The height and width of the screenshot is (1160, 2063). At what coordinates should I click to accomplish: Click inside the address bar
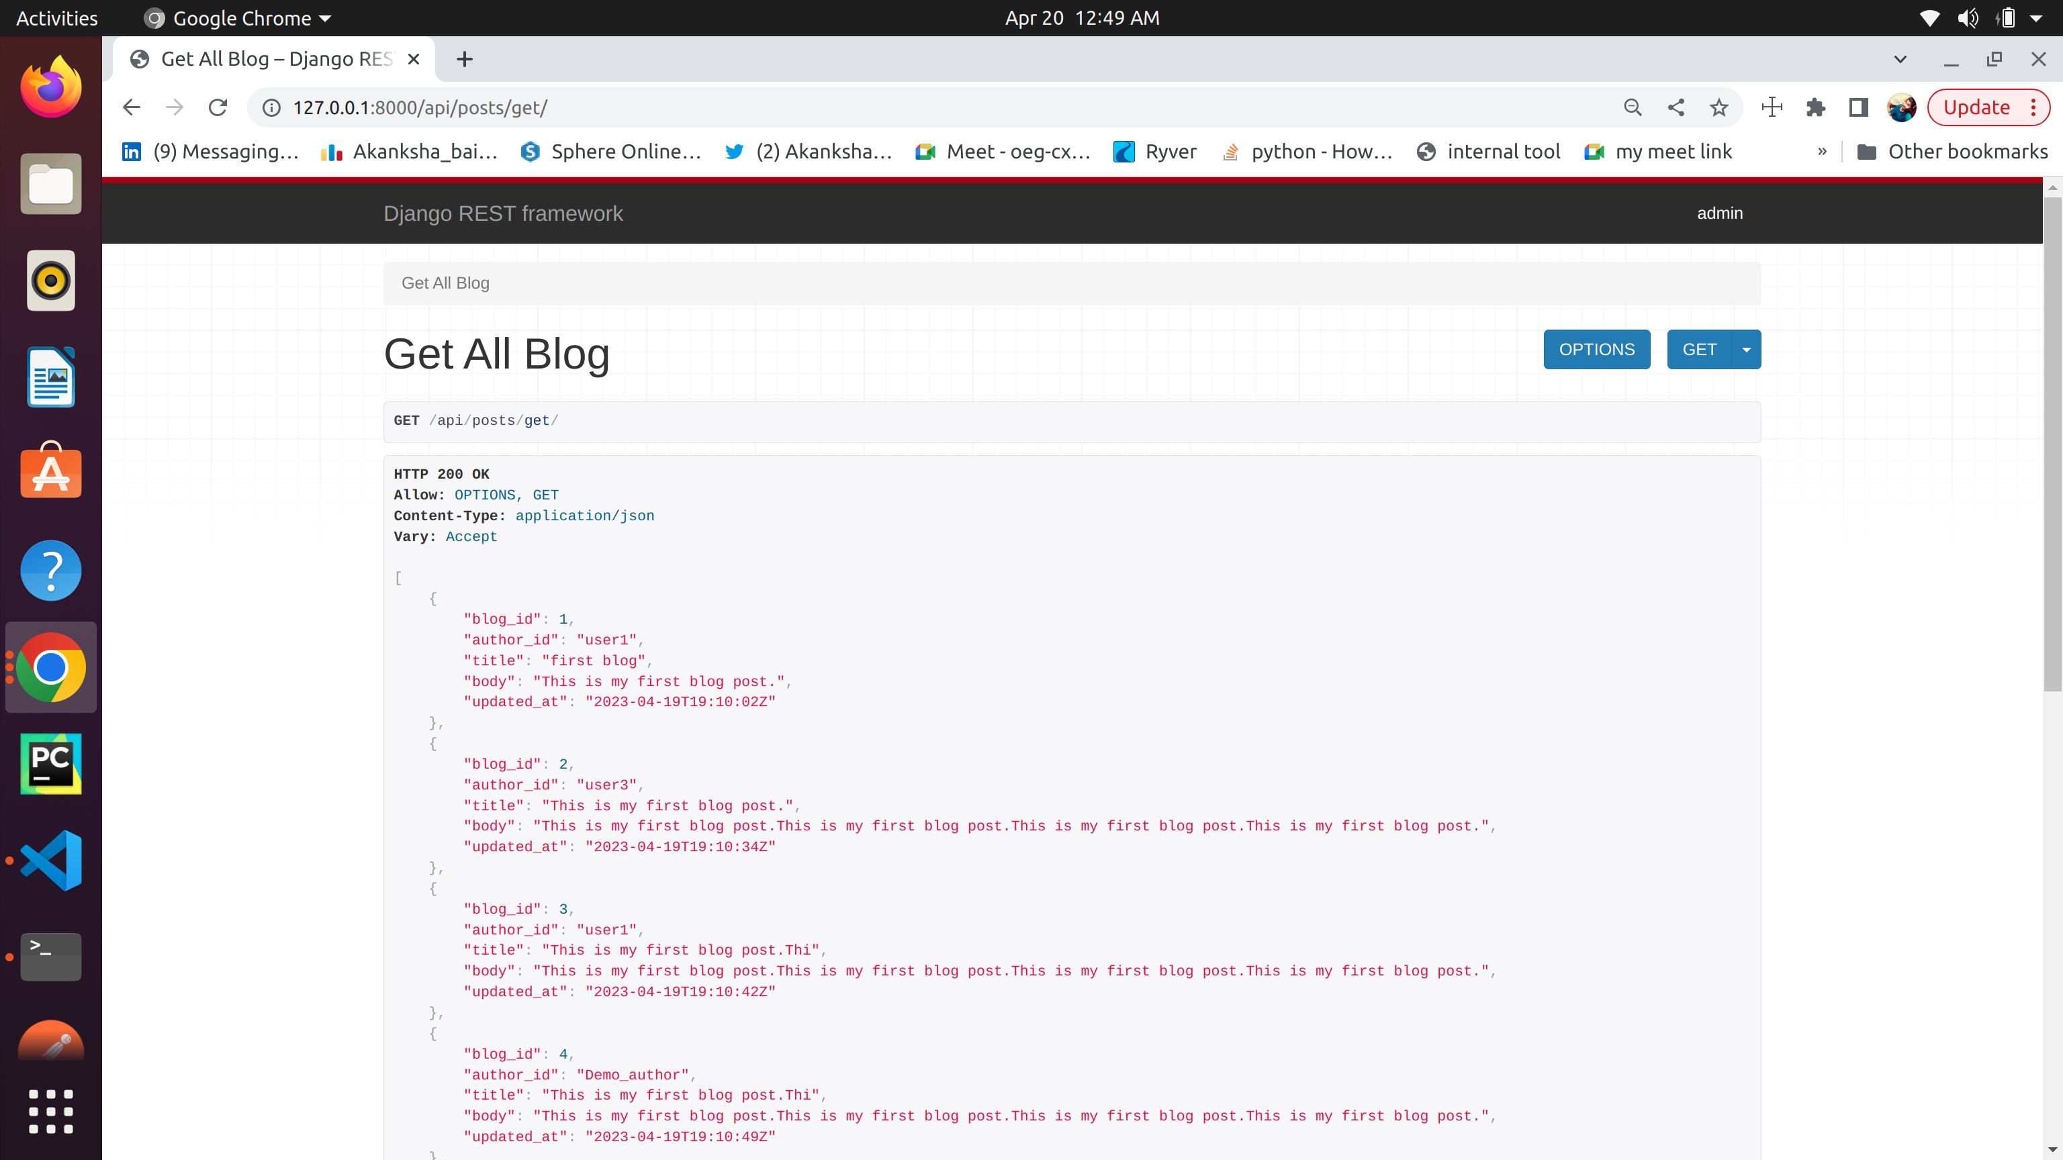[x=561, y=107]
